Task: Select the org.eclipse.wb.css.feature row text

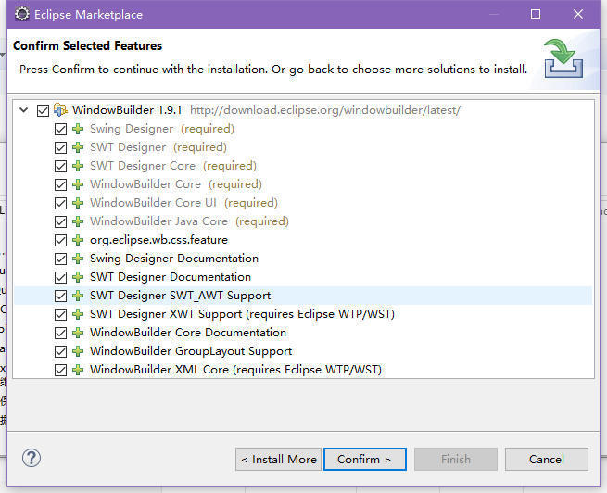Action: pos(158,240)
